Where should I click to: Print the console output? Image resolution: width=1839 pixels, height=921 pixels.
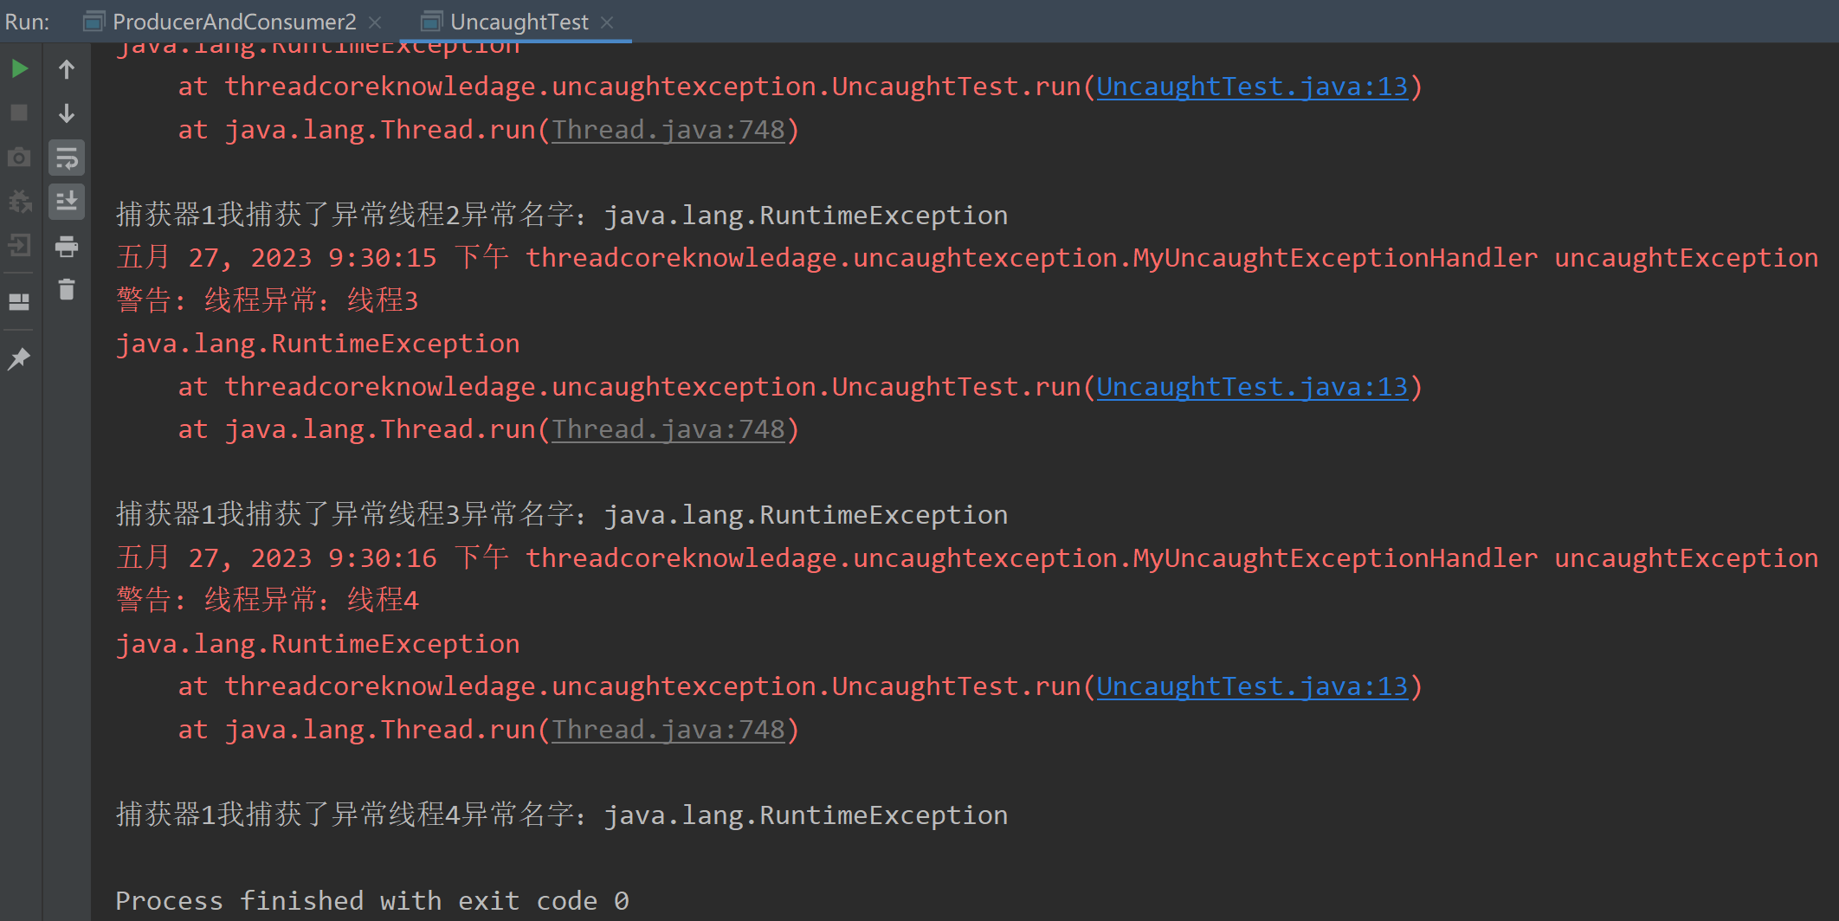click(66, 247)
